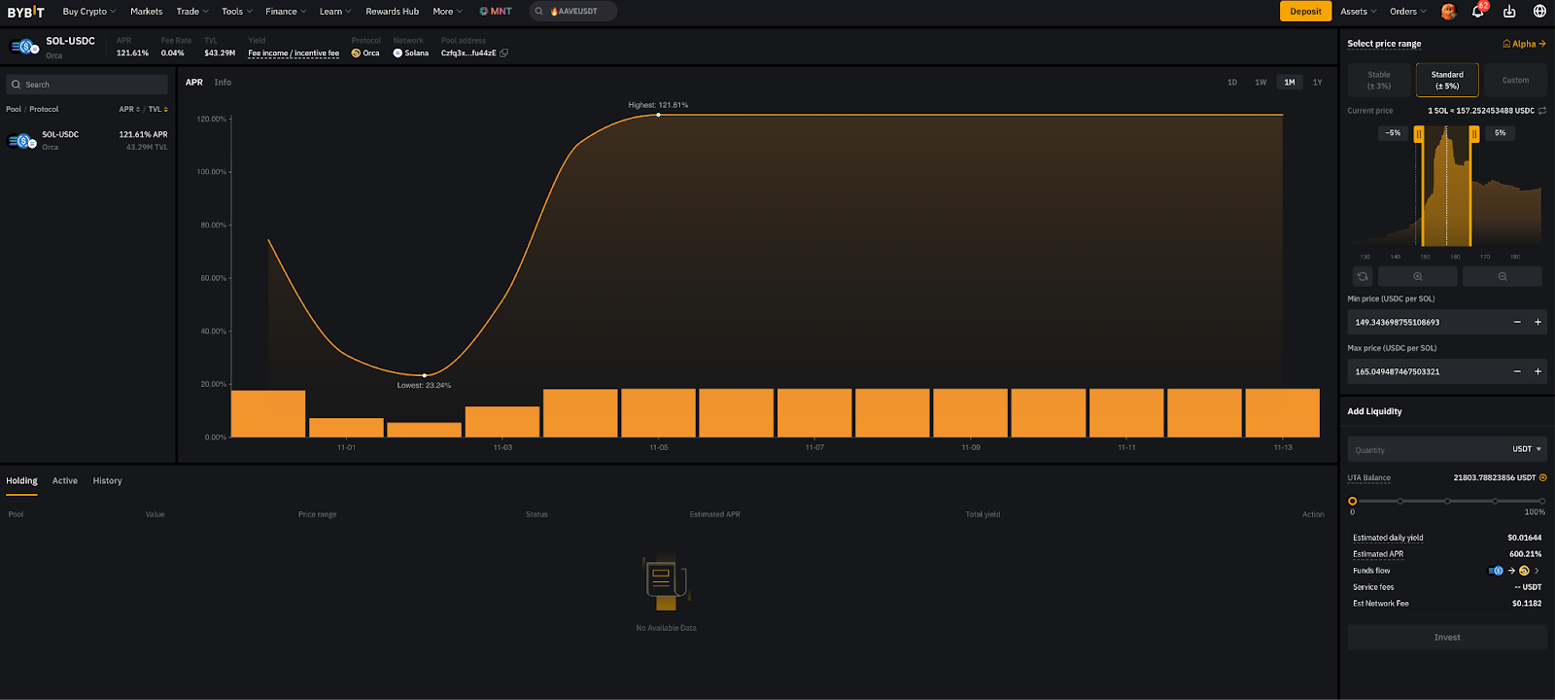Switch chart timeframe to 1W
The height and width of the screenshot is (700, 1555).
(1261, 83)
